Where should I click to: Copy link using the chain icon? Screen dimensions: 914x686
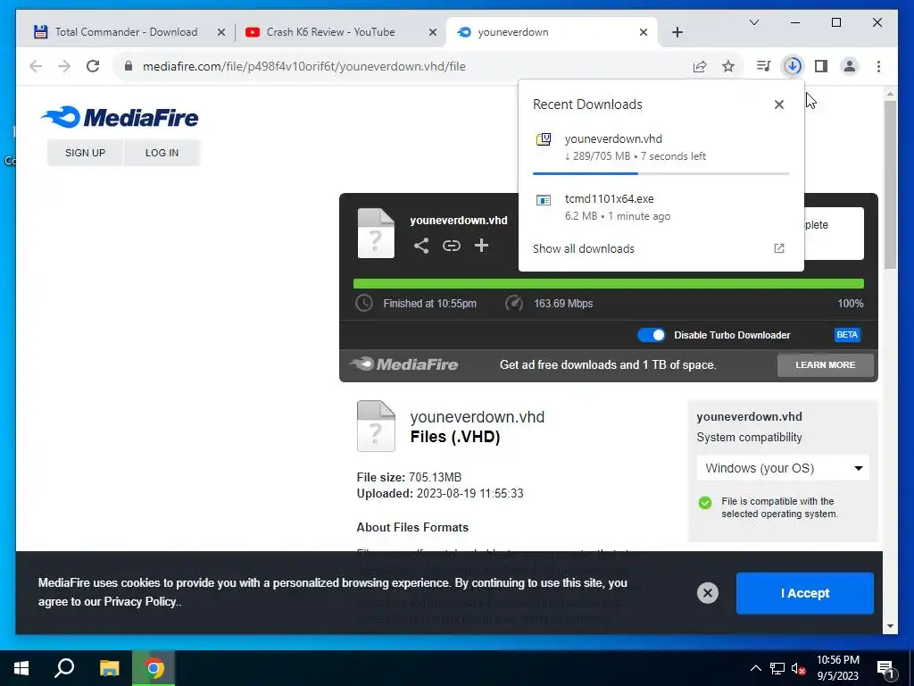451,246
